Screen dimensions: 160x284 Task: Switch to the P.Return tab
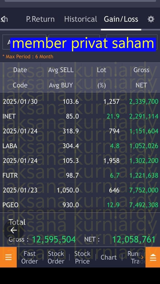click(x=40, y=19)
